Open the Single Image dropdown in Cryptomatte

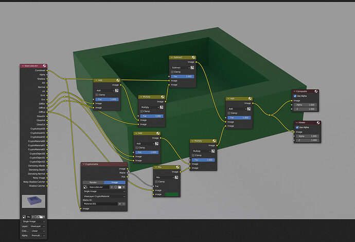pos(104,192)
